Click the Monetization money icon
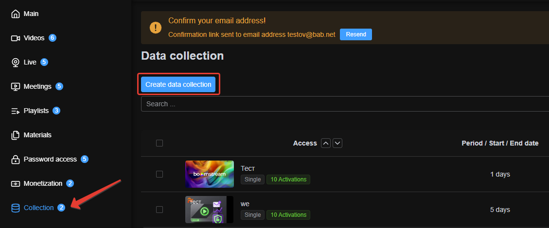549x228 pixels. [16, 184]
